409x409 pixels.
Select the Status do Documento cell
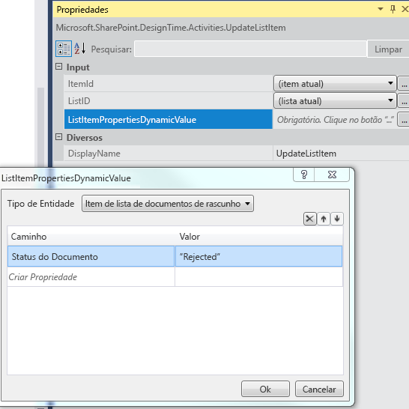tap(91, 256)
